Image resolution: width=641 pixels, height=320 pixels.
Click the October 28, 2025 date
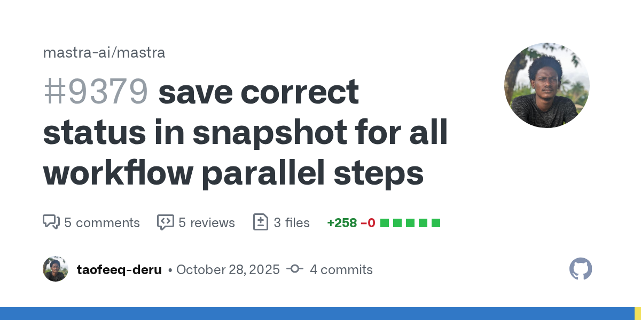point(228,269)
